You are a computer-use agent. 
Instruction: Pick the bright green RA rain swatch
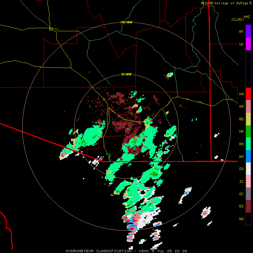(x=248, y=144)
